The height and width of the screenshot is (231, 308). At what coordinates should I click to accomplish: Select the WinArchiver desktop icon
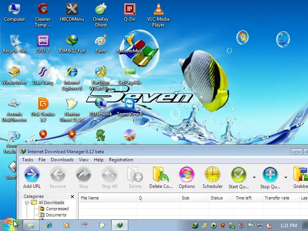tap(14, 75)
